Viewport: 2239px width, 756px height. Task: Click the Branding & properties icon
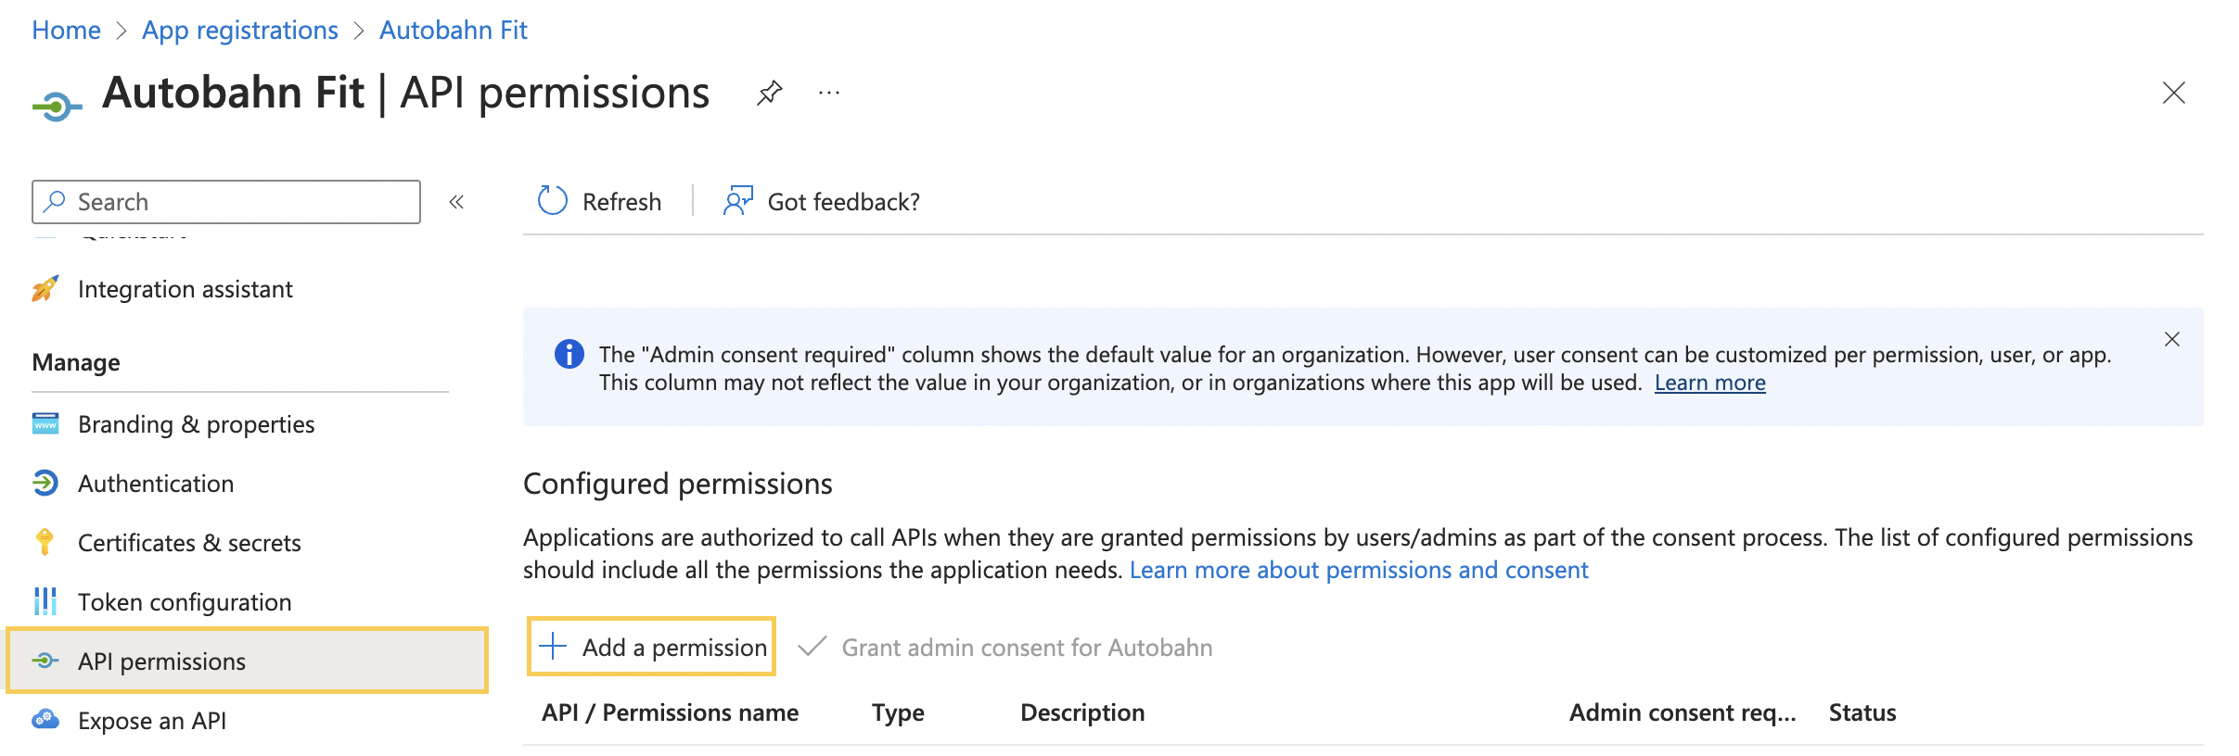tap(45, 423)
